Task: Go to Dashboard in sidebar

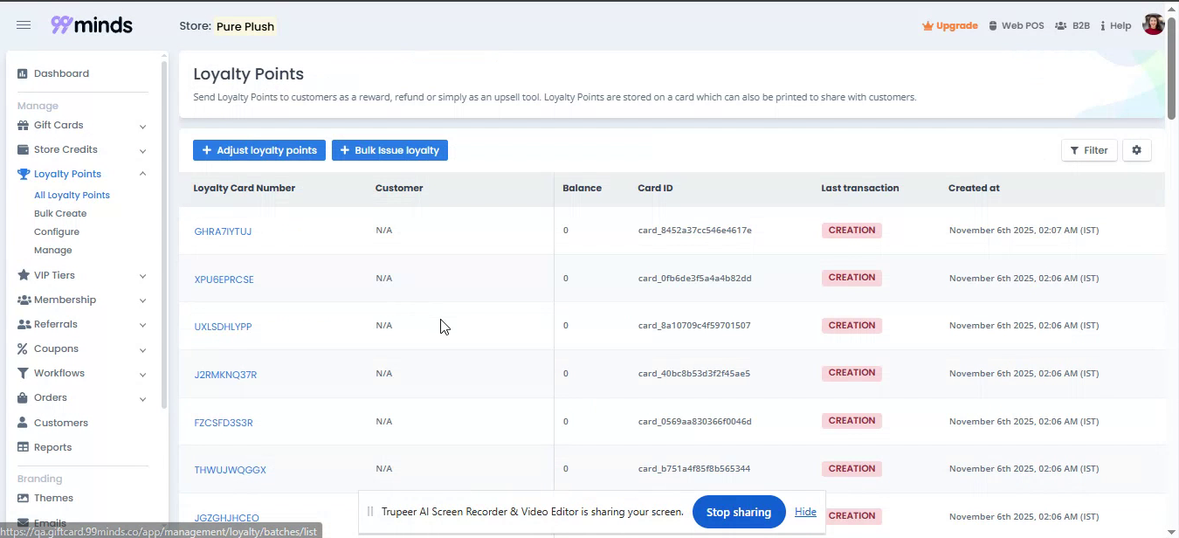Action: tap(61, 74)
